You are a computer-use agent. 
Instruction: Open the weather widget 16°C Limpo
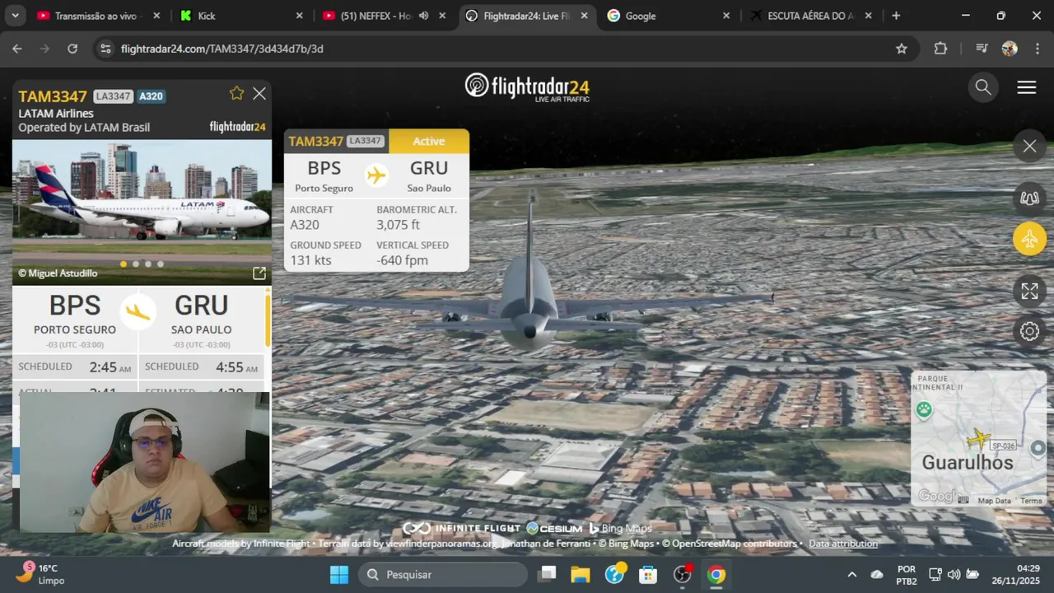click(41, 573)
